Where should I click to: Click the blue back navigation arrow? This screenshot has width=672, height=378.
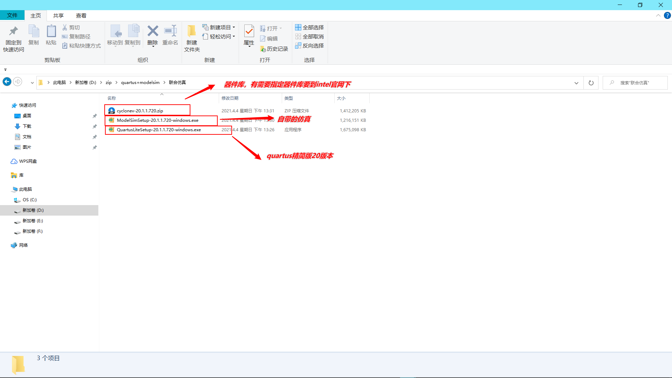(x=7, y=82)
